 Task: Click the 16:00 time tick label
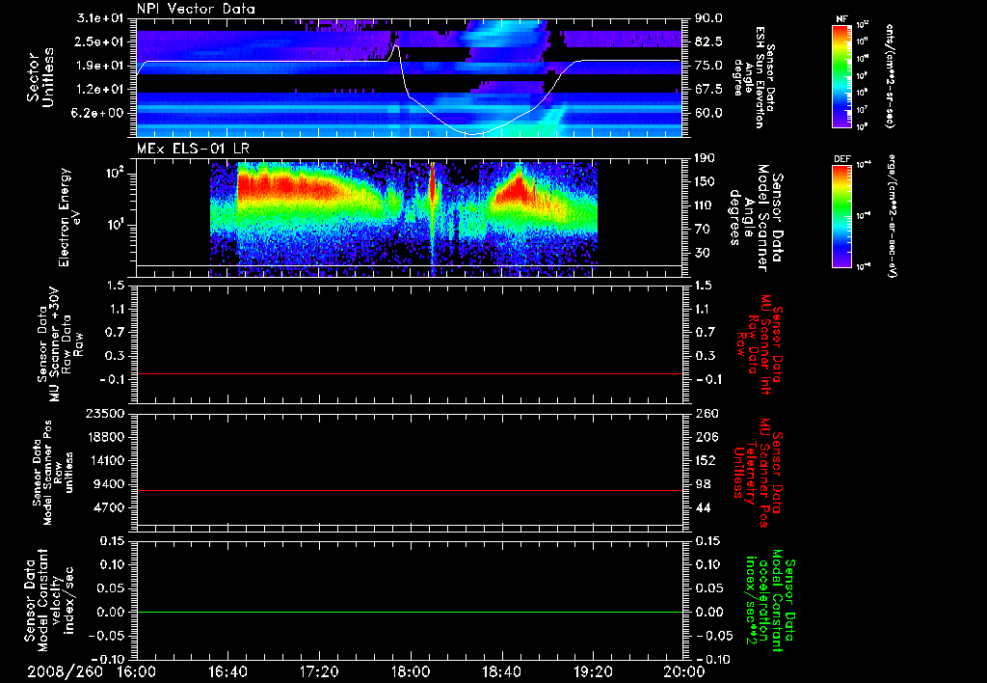click(x=137, y=671)
